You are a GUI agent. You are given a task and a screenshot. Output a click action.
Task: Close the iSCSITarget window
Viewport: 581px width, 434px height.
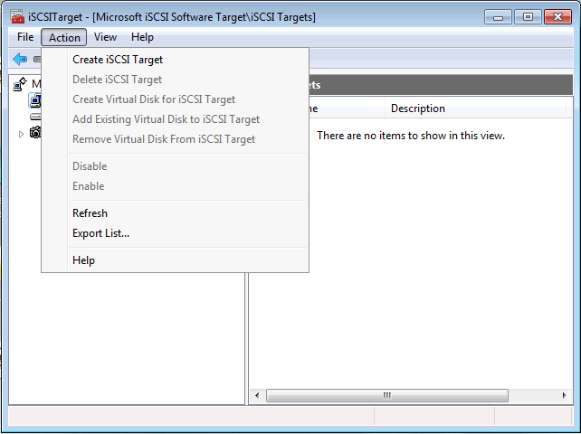pyautogui.click(x=557, y=17)
